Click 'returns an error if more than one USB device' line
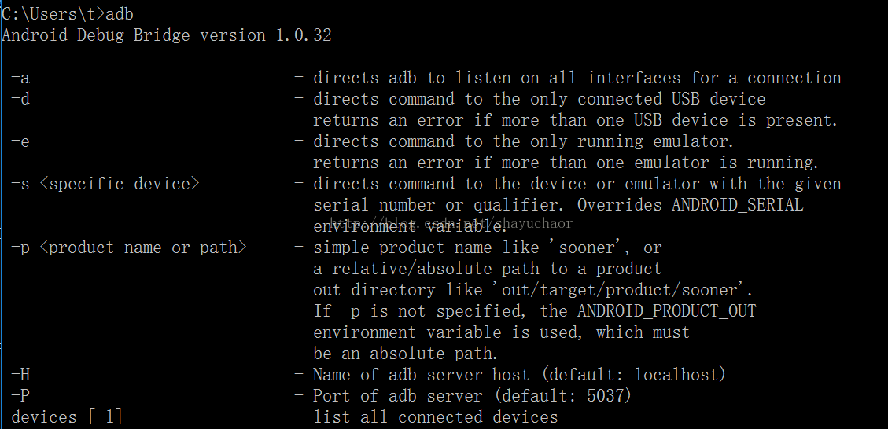 click(x=576, y=120)
